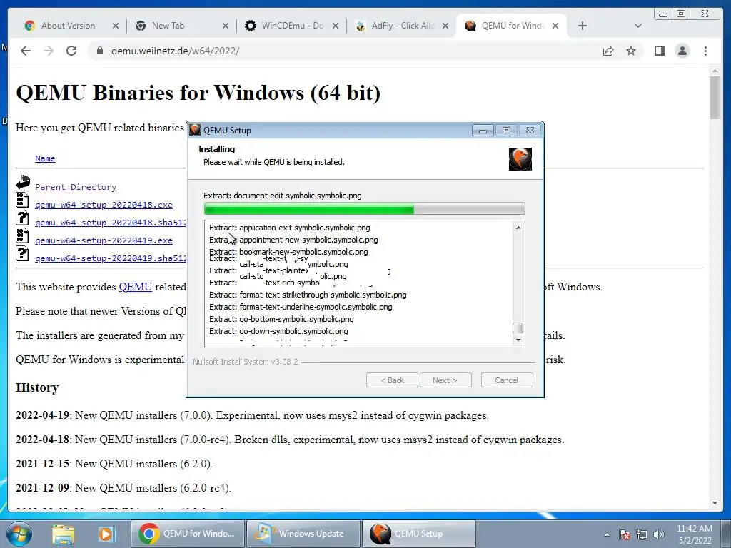Select log line go-bottom-symbolic.symbolic.png
This screenshot has height=548, width=731.
click(x=281, y=319)
